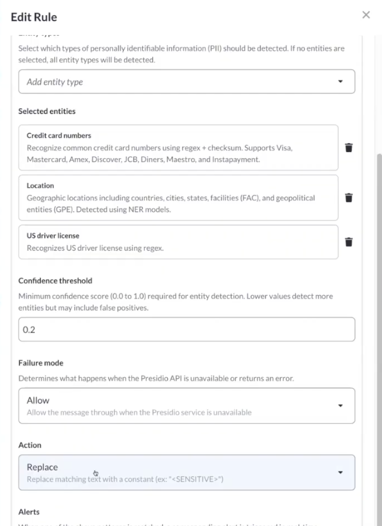Select the Location entity card
Screen dimensions: 382x526
(x=178, y=198)
